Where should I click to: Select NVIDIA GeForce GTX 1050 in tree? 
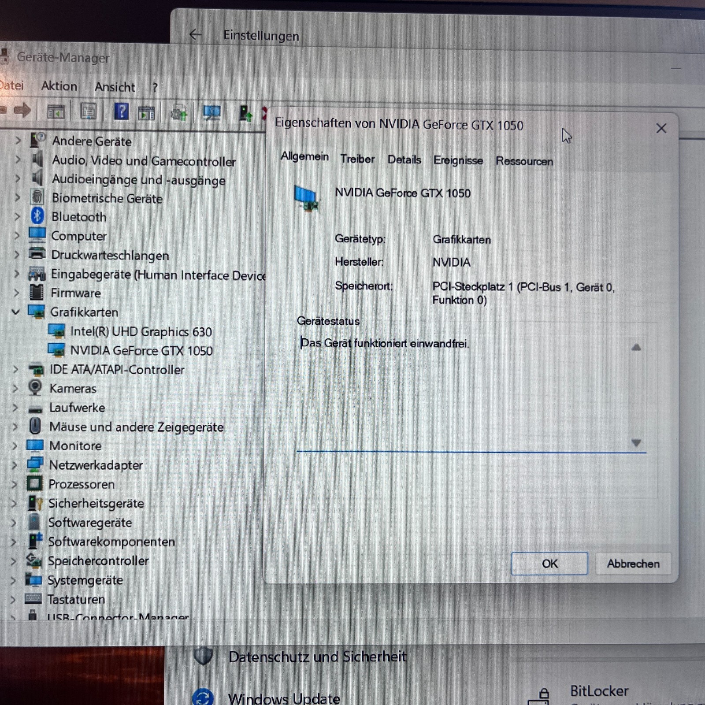point(141,350)
